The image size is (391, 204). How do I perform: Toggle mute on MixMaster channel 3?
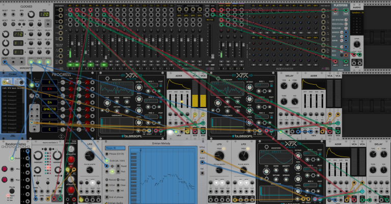pyautogui.click(x=83, y=61)
